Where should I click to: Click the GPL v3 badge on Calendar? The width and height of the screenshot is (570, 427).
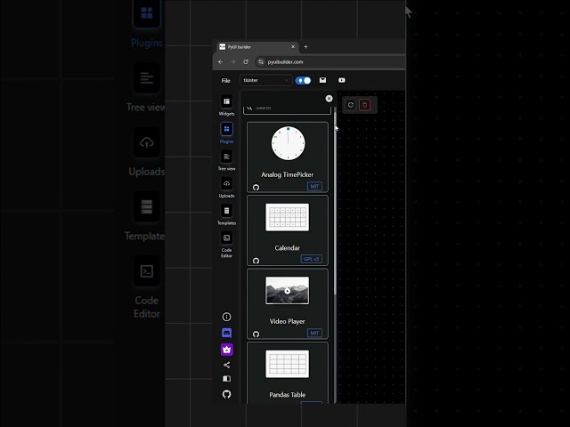click(311, 259)
